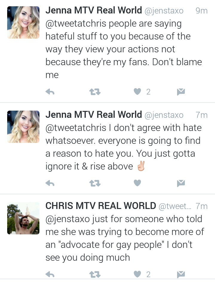Viewport: 215px width, 287px height.
Task: Retweet Jenna's 'rise above' tweet
Action: (95, 183)
